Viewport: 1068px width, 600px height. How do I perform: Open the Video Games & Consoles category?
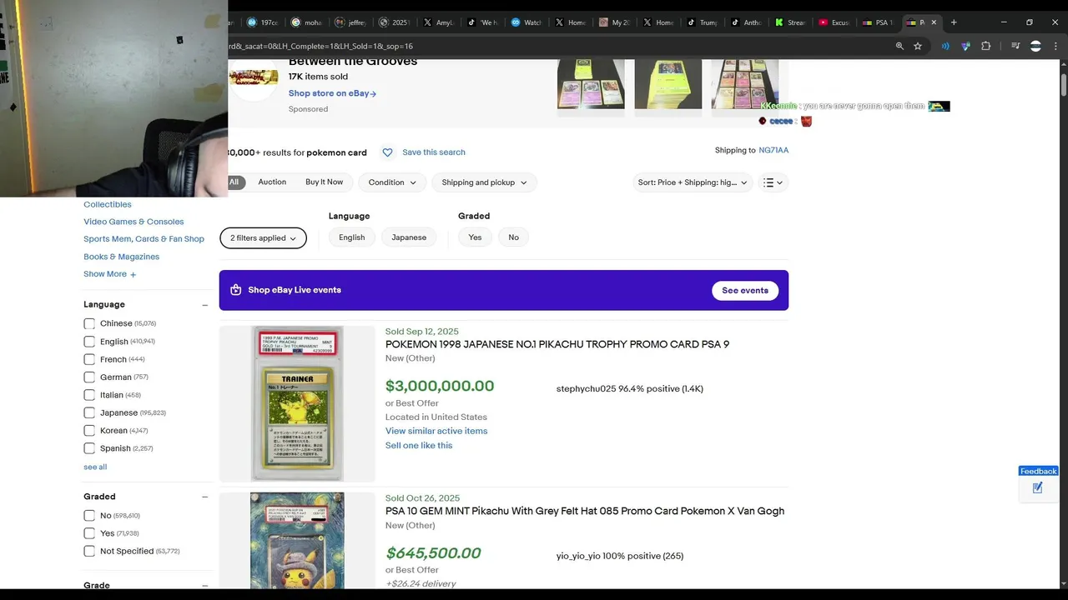(x=133, y=222)
